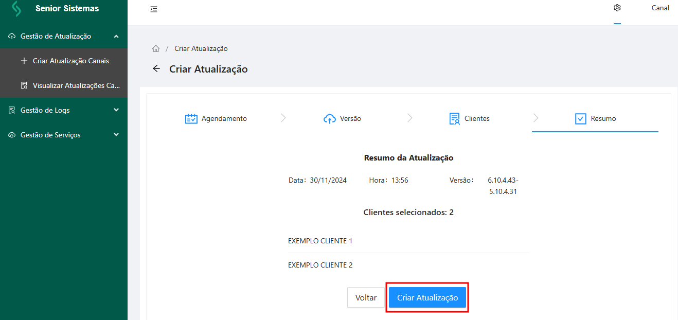Click the Resumo checkmark icon
The width and height of the screenshot is (678, 320).
click(x=581, y=118)
